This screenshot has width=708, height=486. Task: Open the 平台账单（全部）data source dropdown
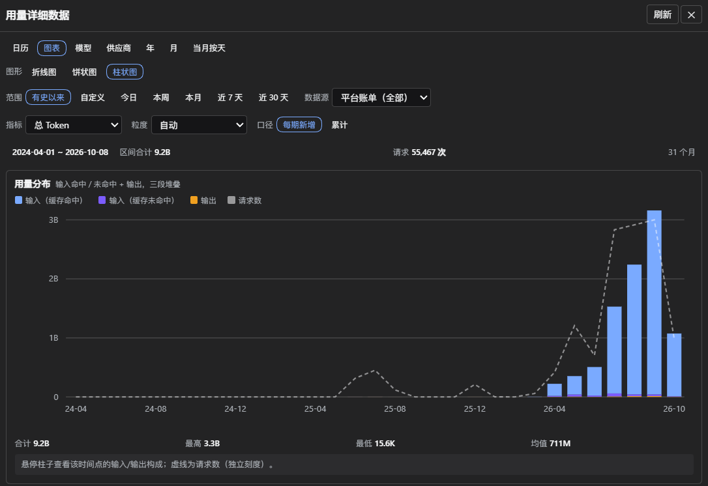[x=381, y=98]
